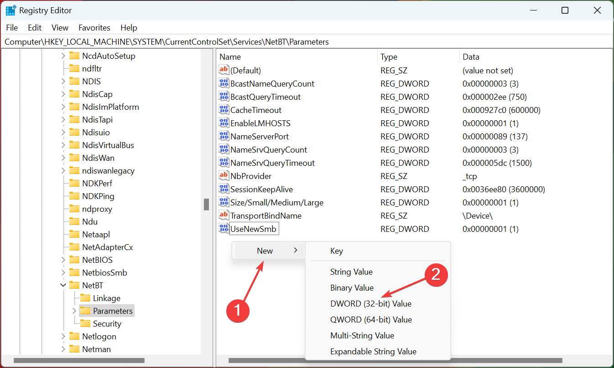The image size is (614, 368).
Task: Click the BcastNameQueryCount DWORD value icon
Action: [x=224, y=83]
